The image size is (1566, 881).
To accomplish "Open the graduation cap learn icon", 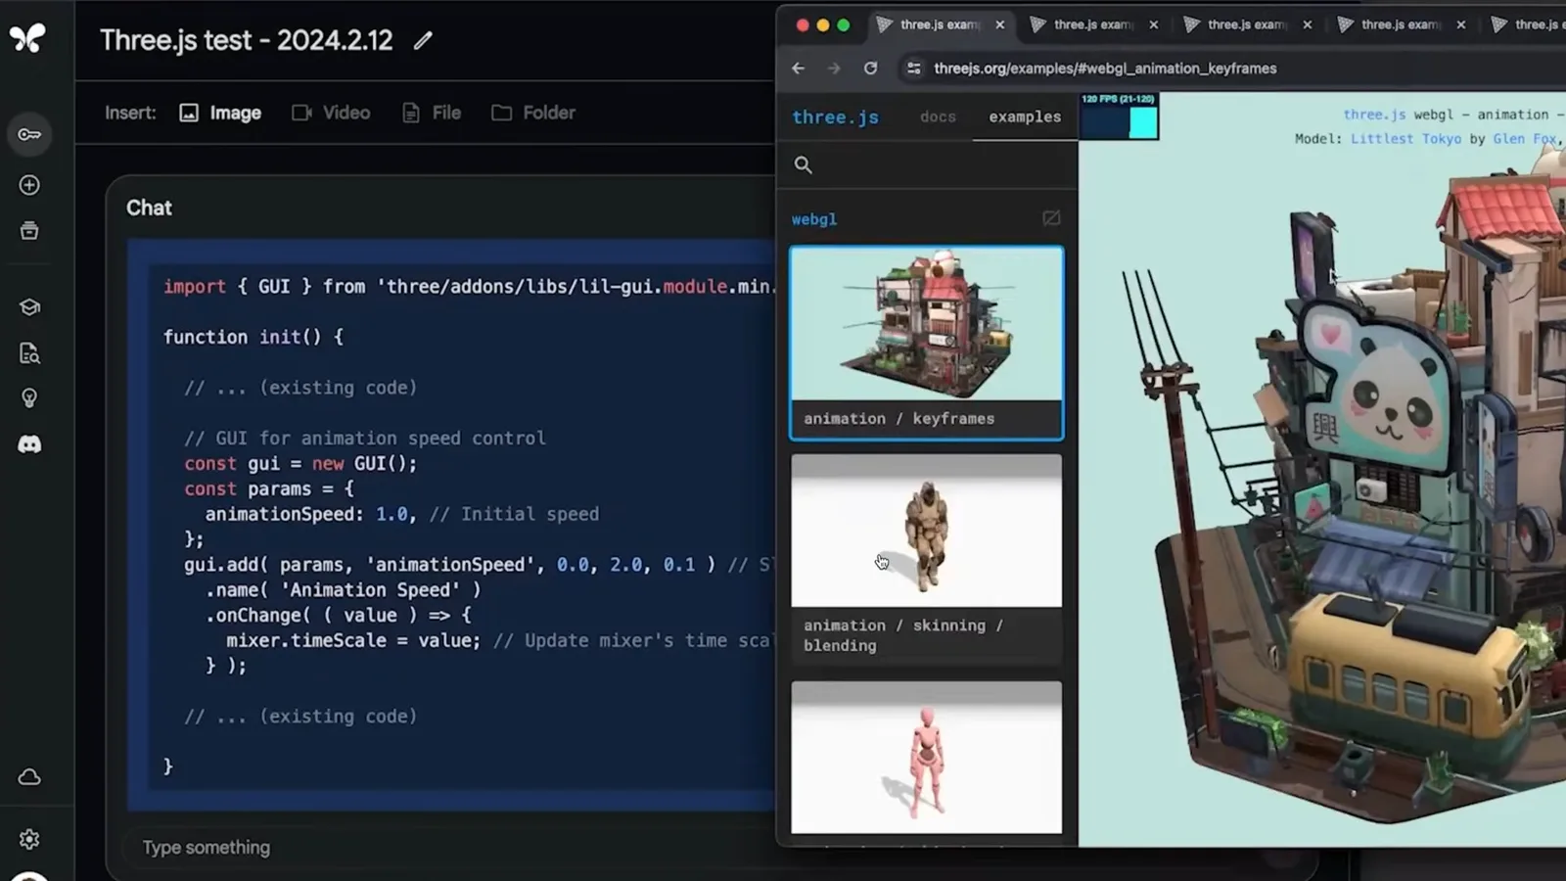I will pos(29,307).
